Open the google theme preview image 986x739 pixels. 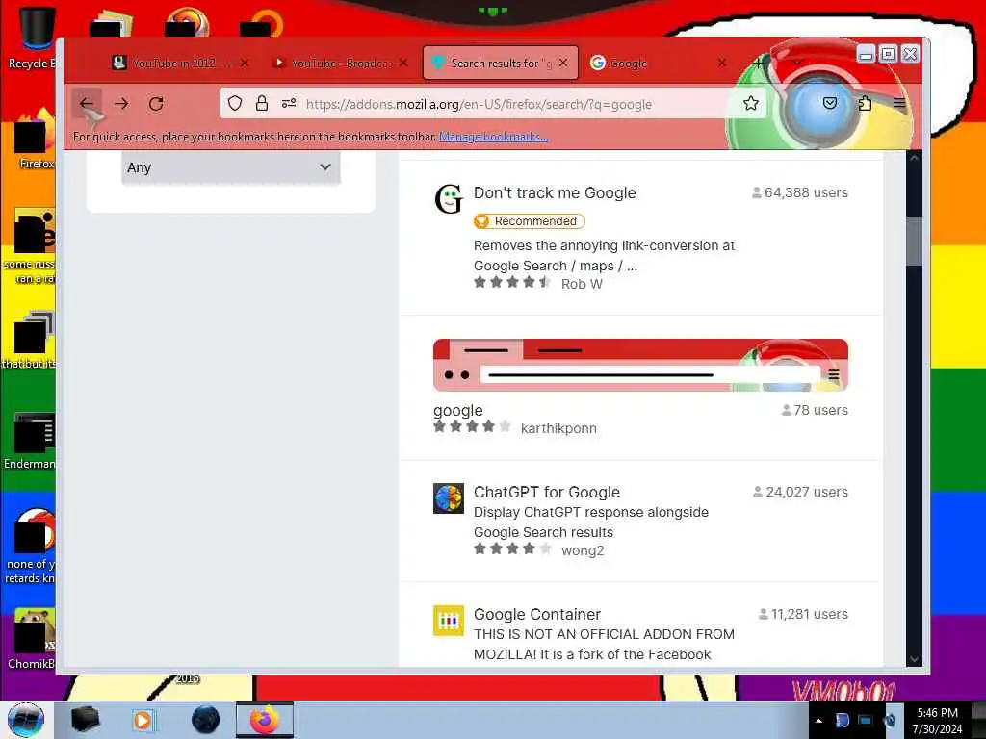pos(640,365)
